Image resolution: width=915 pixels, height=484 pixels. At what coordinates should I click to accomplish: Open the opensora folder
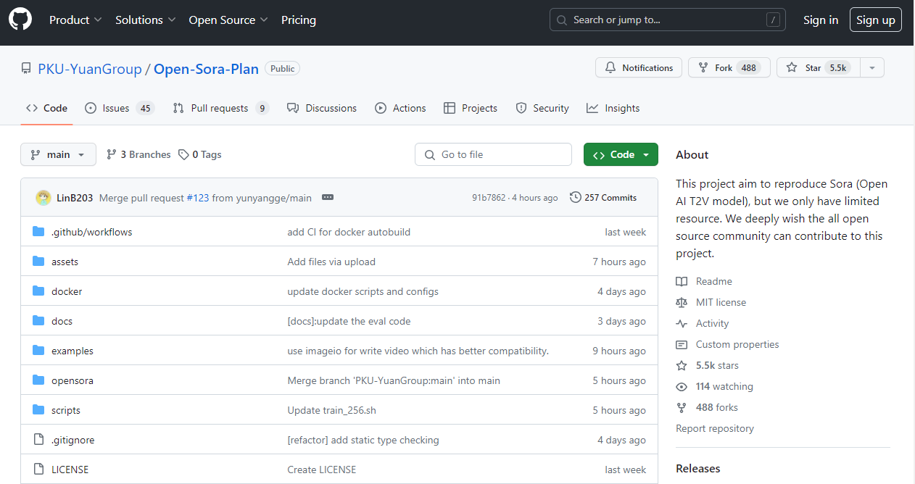73,381
